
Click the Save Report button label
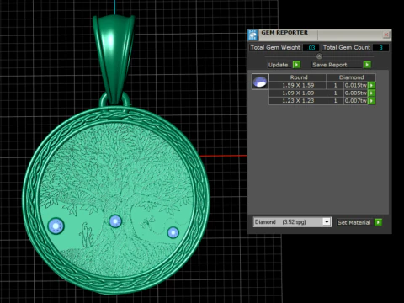pyautogui.click(x=330, y=65)
